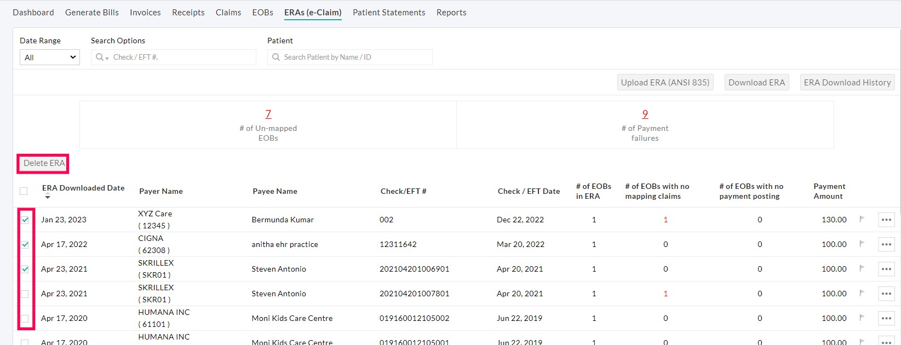
Task: Check the Apr 17, 2020 HUMANA row checkbox
Action: point(25,318)
